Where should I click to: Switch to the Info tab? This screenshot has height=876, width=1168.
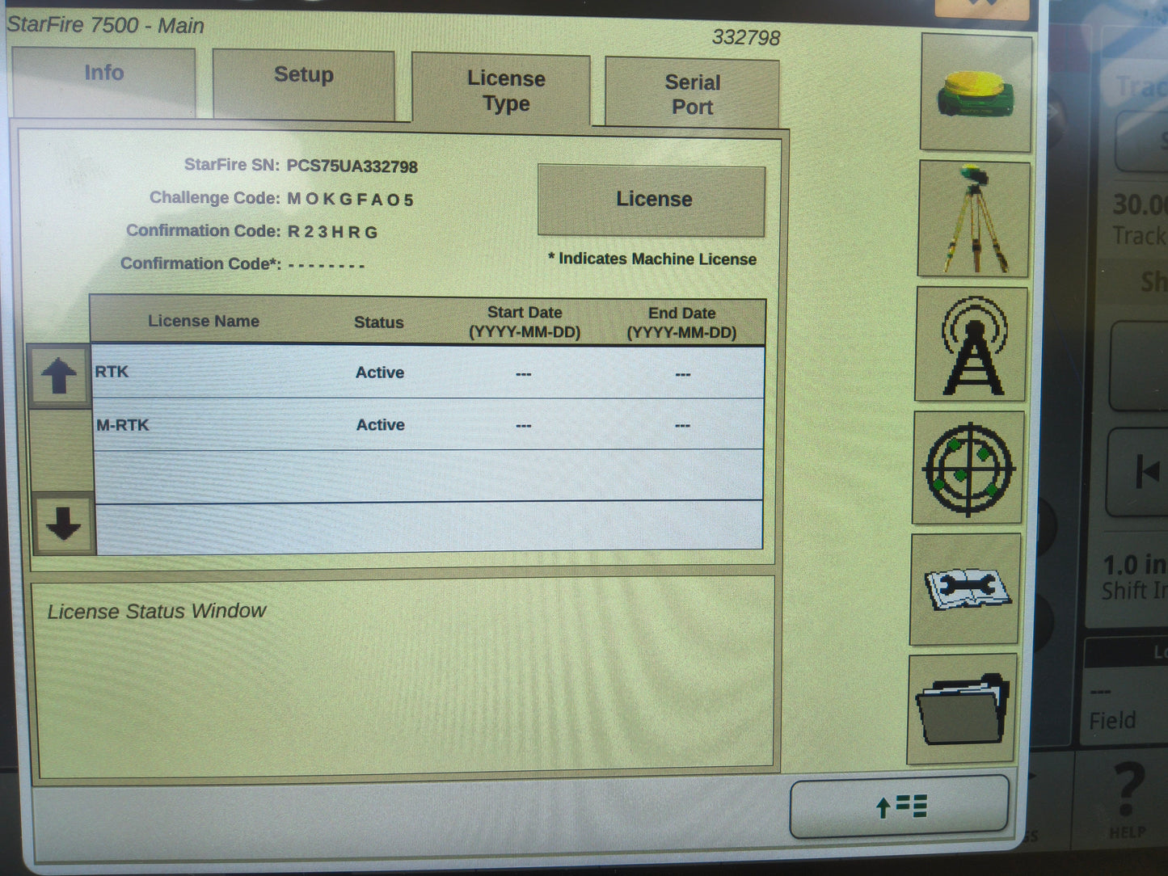pyautogui.click(x=103, y=82)
